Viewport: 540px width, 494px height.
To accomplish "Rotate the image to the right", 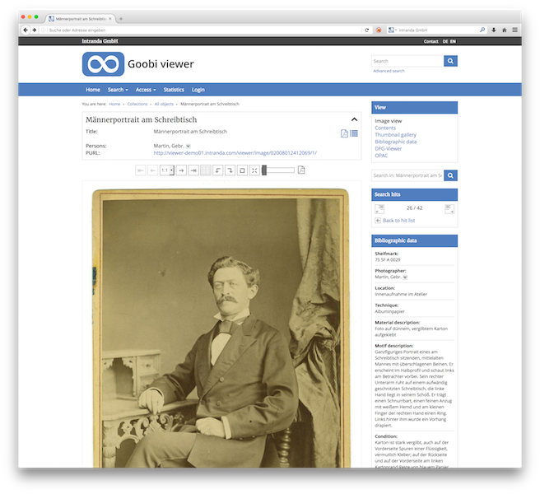I will coord(230,170).
